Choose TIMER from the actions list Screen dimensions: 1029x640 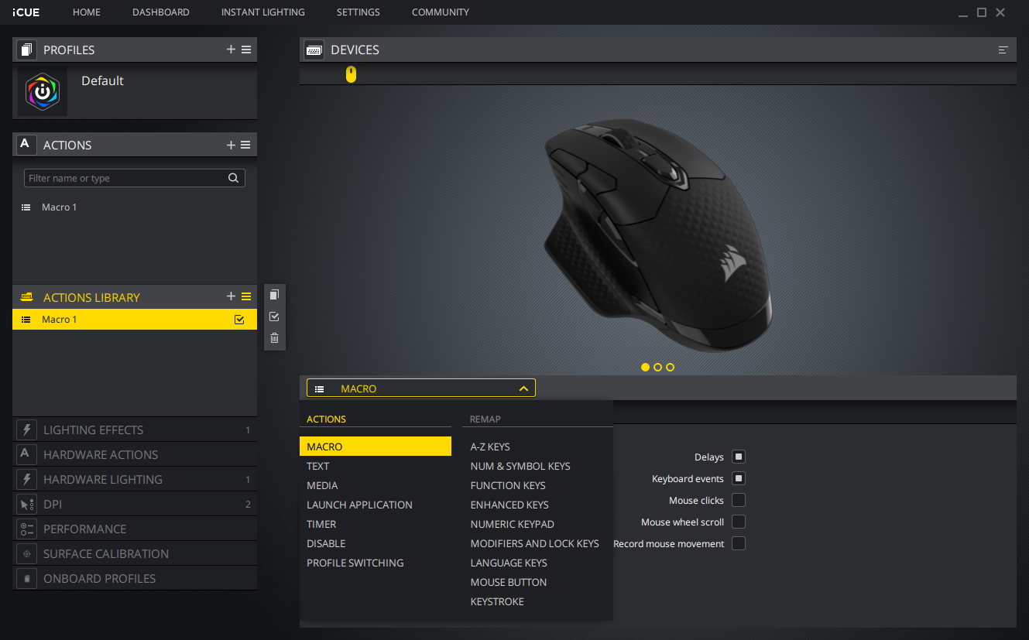(321, 524)
